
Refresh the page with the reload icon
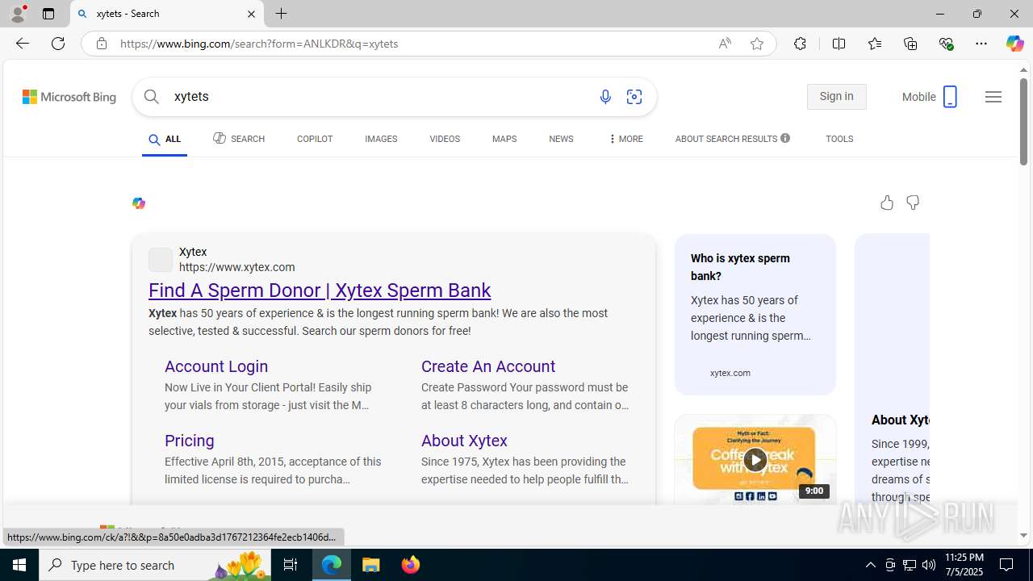[58, 44]
